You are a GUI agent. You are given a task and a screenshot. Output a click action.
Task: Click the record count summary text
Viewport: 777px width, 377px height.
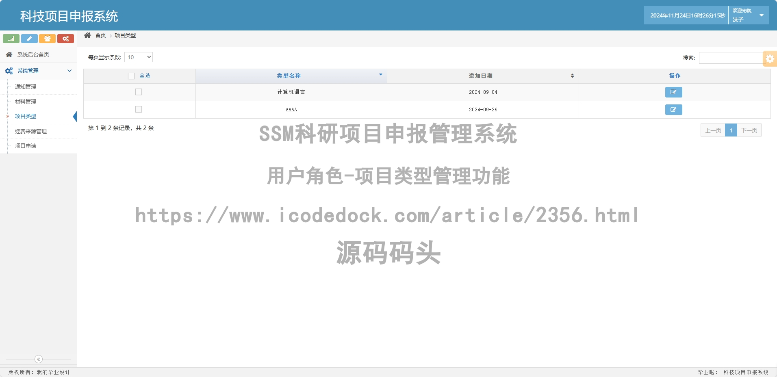pos(121,128)
